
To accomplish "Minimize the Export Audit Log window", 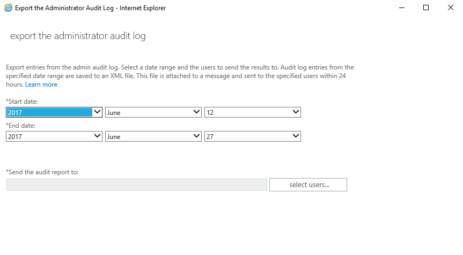I will coord(402,7).
